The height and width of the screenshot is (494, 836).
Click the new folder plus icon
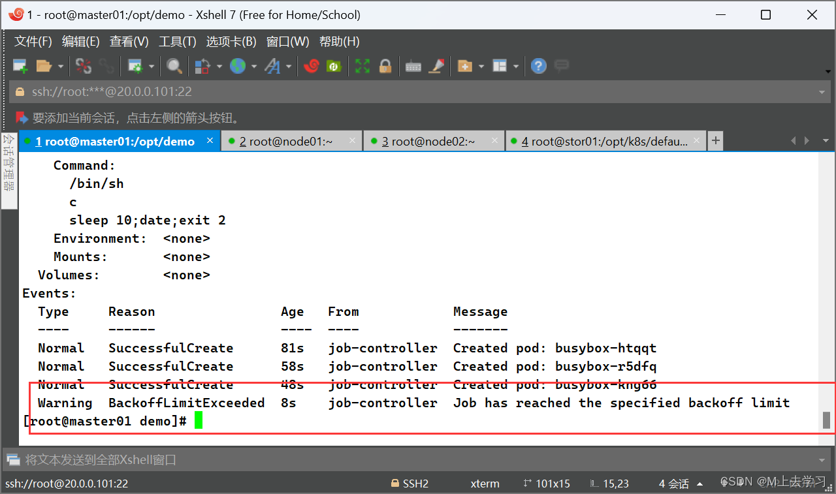point(465,66)
